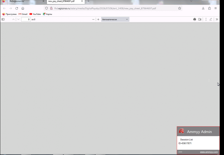The image size is (224, 155).
Task: Reload the current page
Action: coord(17,8)
